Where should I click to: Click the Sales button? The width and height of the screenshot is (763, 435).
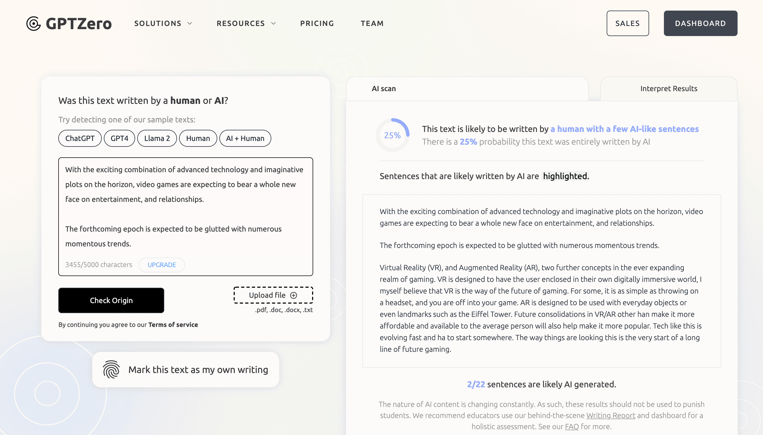click(627, 23)
